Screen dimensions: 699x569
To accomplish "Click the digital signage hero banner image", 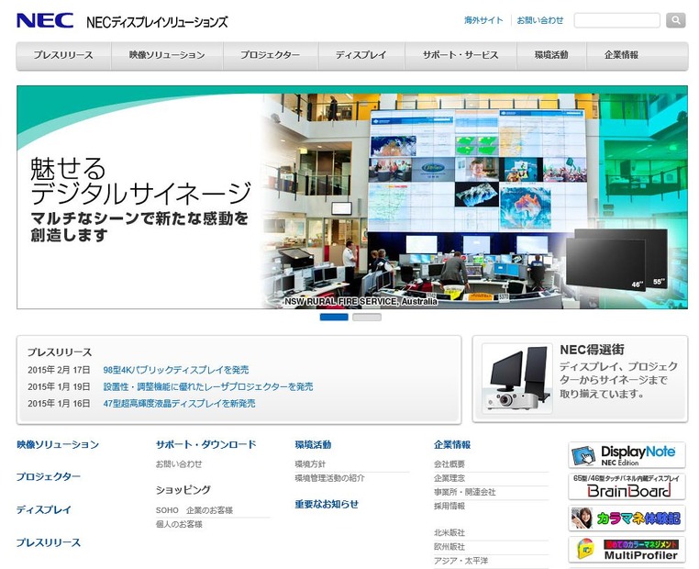I will 352,197.
